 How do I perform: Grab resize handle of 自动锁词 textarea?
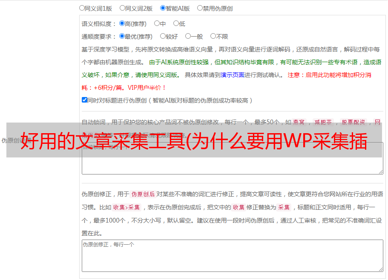pyautogui.click(x=381, y=172)
